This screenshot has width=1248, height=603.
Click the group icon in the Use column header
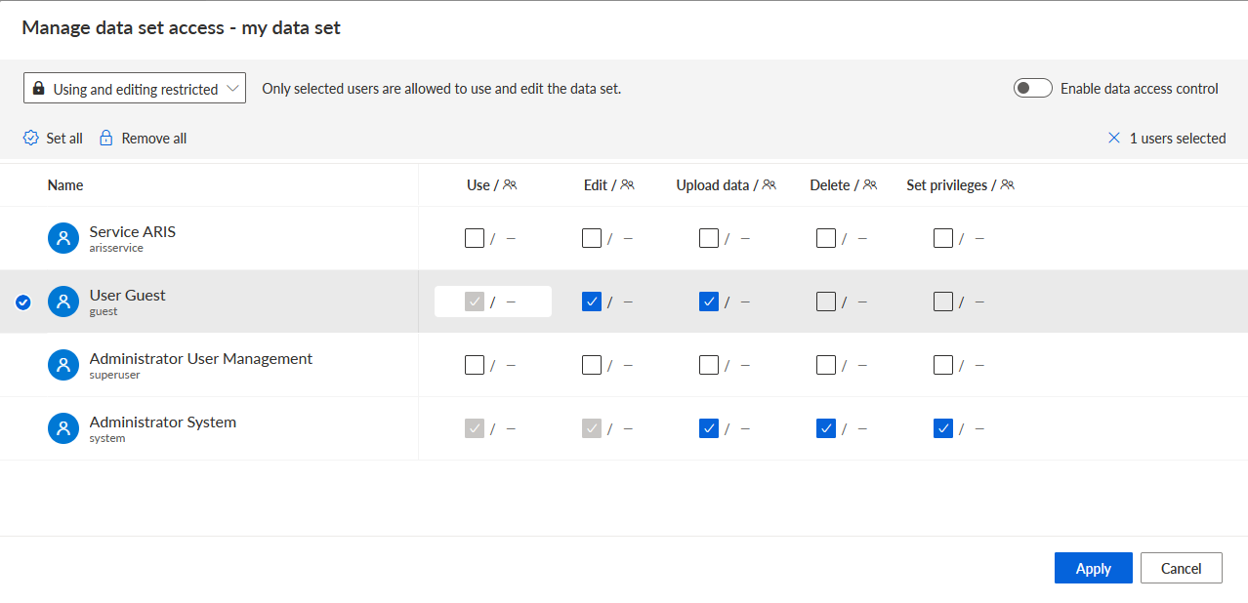510,185
